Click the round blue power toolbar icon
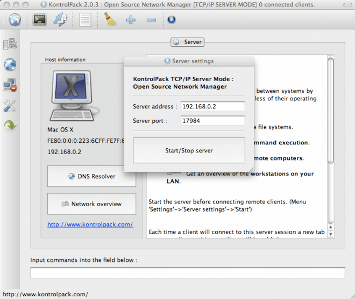Image resolution: width=355 pixels, height=299 pixels. 172,20
